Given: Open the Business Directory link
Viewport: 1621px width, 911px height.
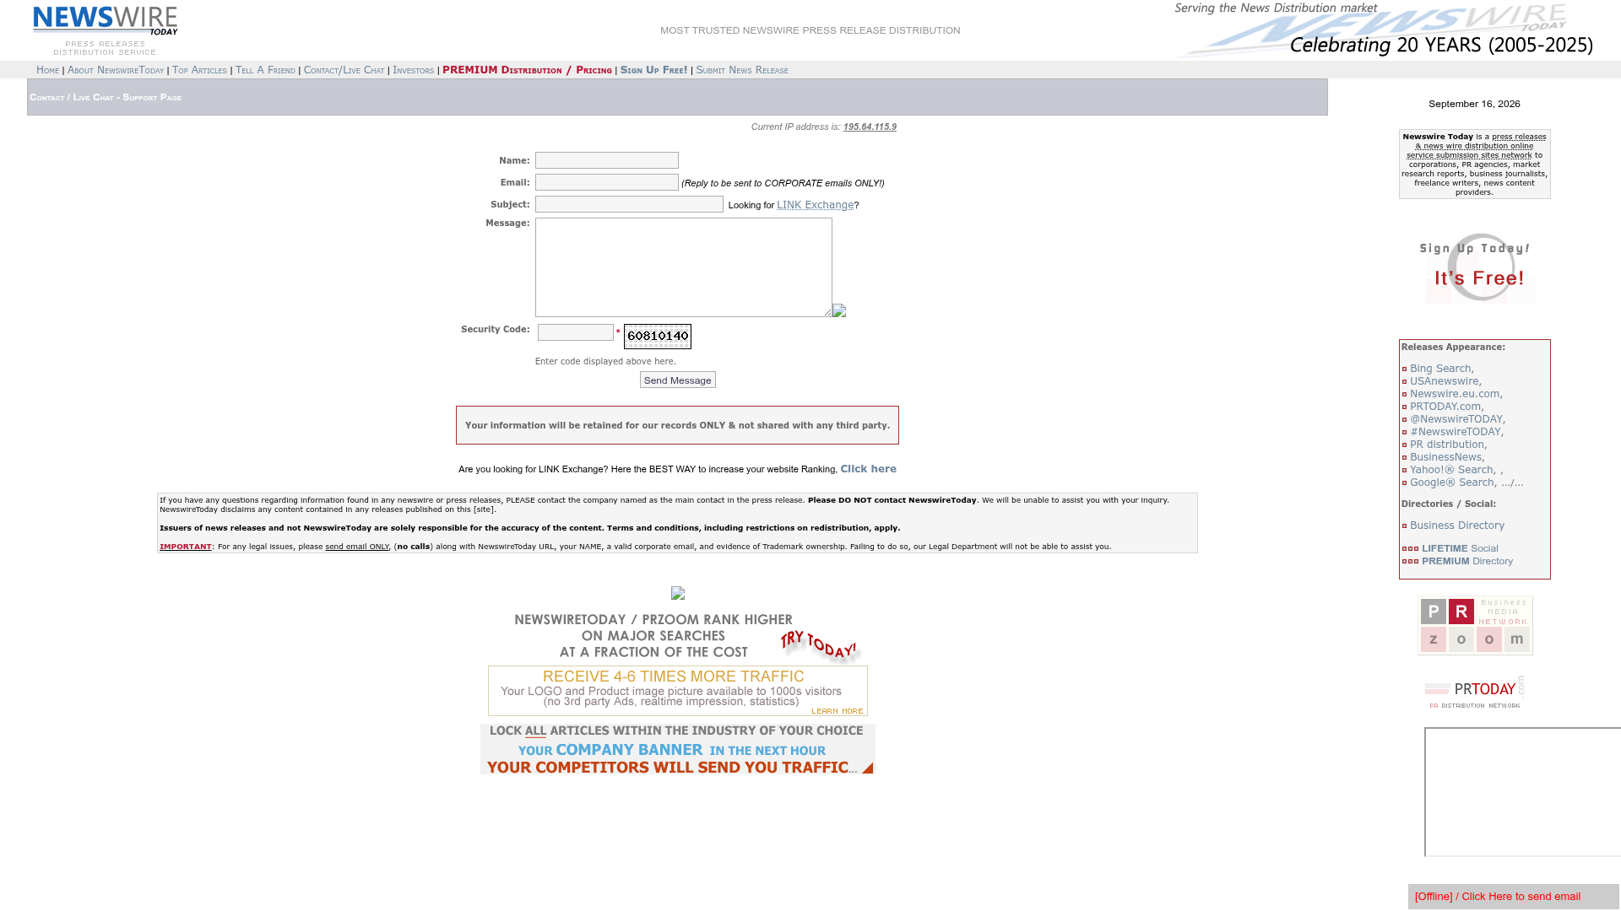Looking at the screenshot, I should [x=1457, y=526].
